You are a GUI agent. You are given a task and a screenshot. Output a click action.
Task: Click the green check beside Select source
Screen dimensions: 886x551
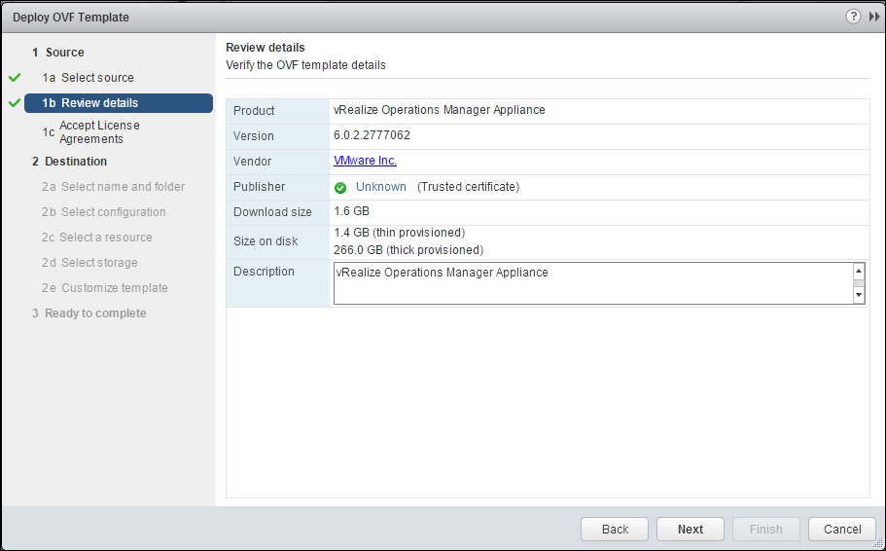click(x=15, y=78)
